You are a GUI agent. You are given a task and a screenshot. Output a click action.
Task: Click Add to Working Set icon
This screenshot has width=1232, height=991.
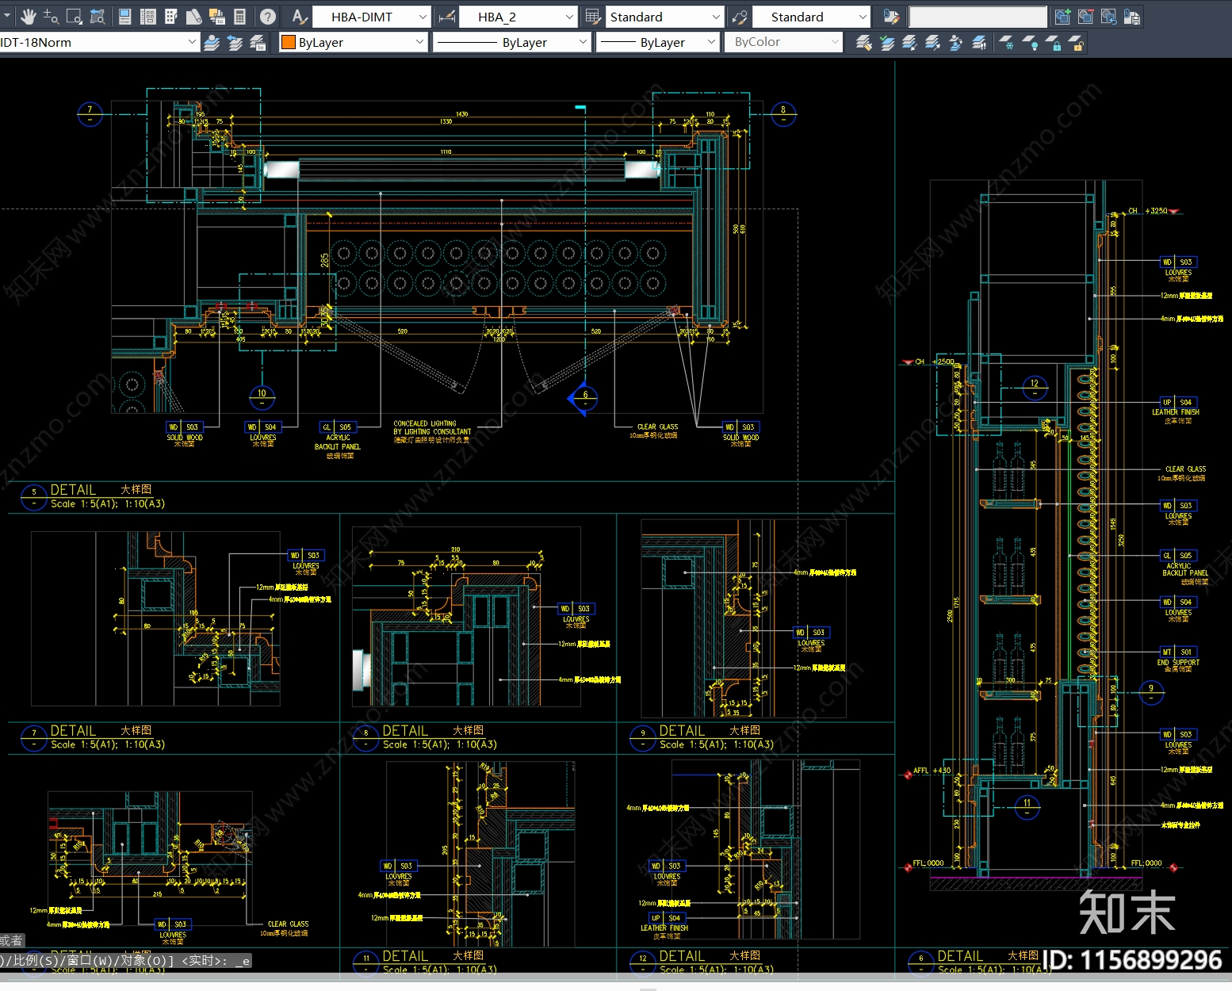(x=1063, y=17)
